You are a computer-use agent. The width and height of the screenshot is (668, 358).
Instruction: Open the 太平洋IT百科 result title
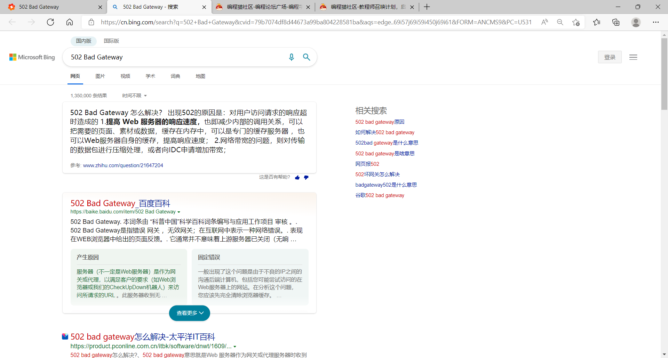143,337
